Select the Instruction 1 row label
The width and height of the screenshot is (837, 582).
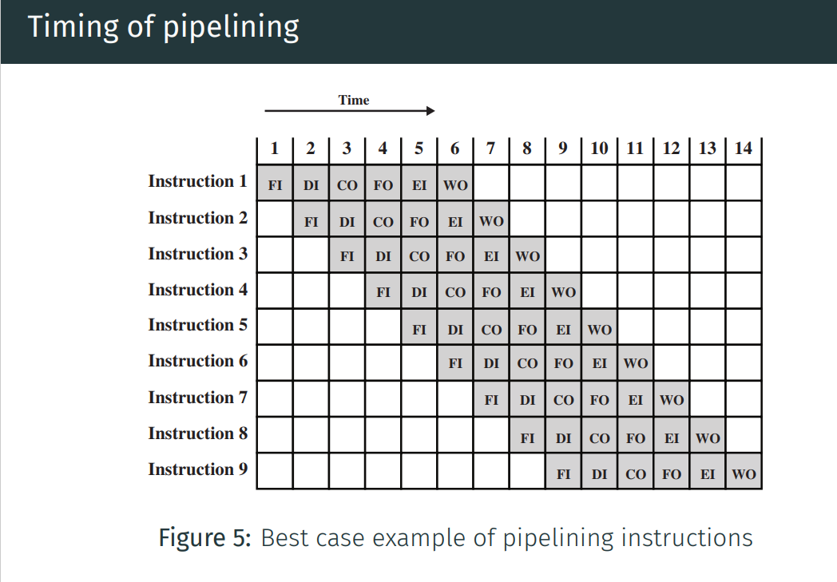coord(197,181)
